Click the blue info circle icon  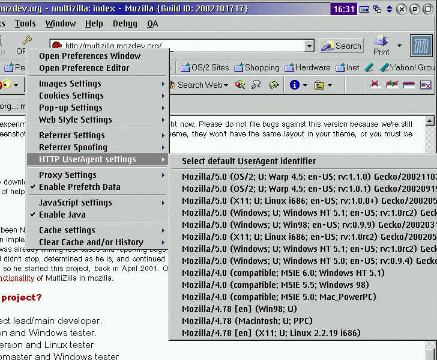point(294,85)
